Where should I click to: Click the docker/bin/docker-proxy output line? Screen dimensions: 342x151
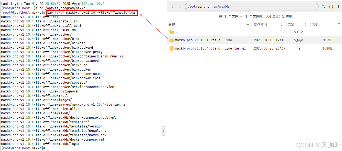point(52,52)
